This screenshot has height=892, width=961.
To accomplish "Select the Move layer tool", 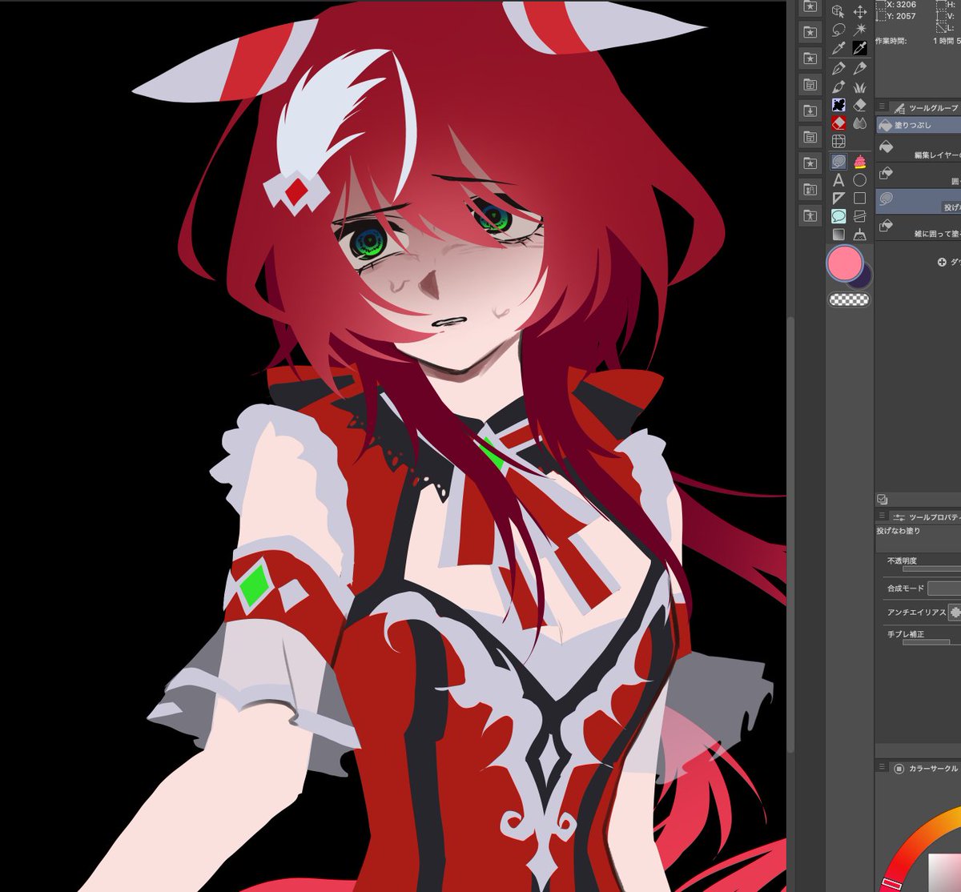I will tap(860, 12).
